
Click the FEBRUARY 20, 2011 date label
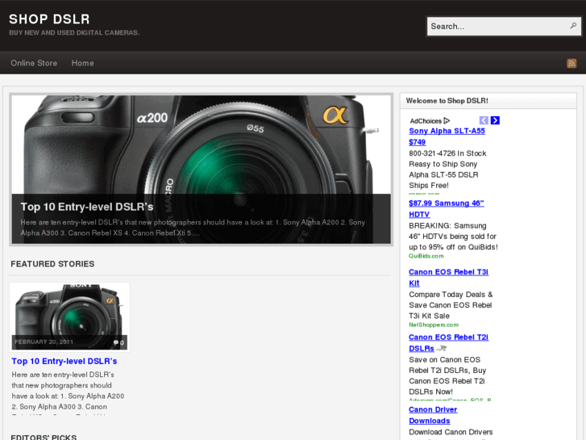[x=44, y=342]
